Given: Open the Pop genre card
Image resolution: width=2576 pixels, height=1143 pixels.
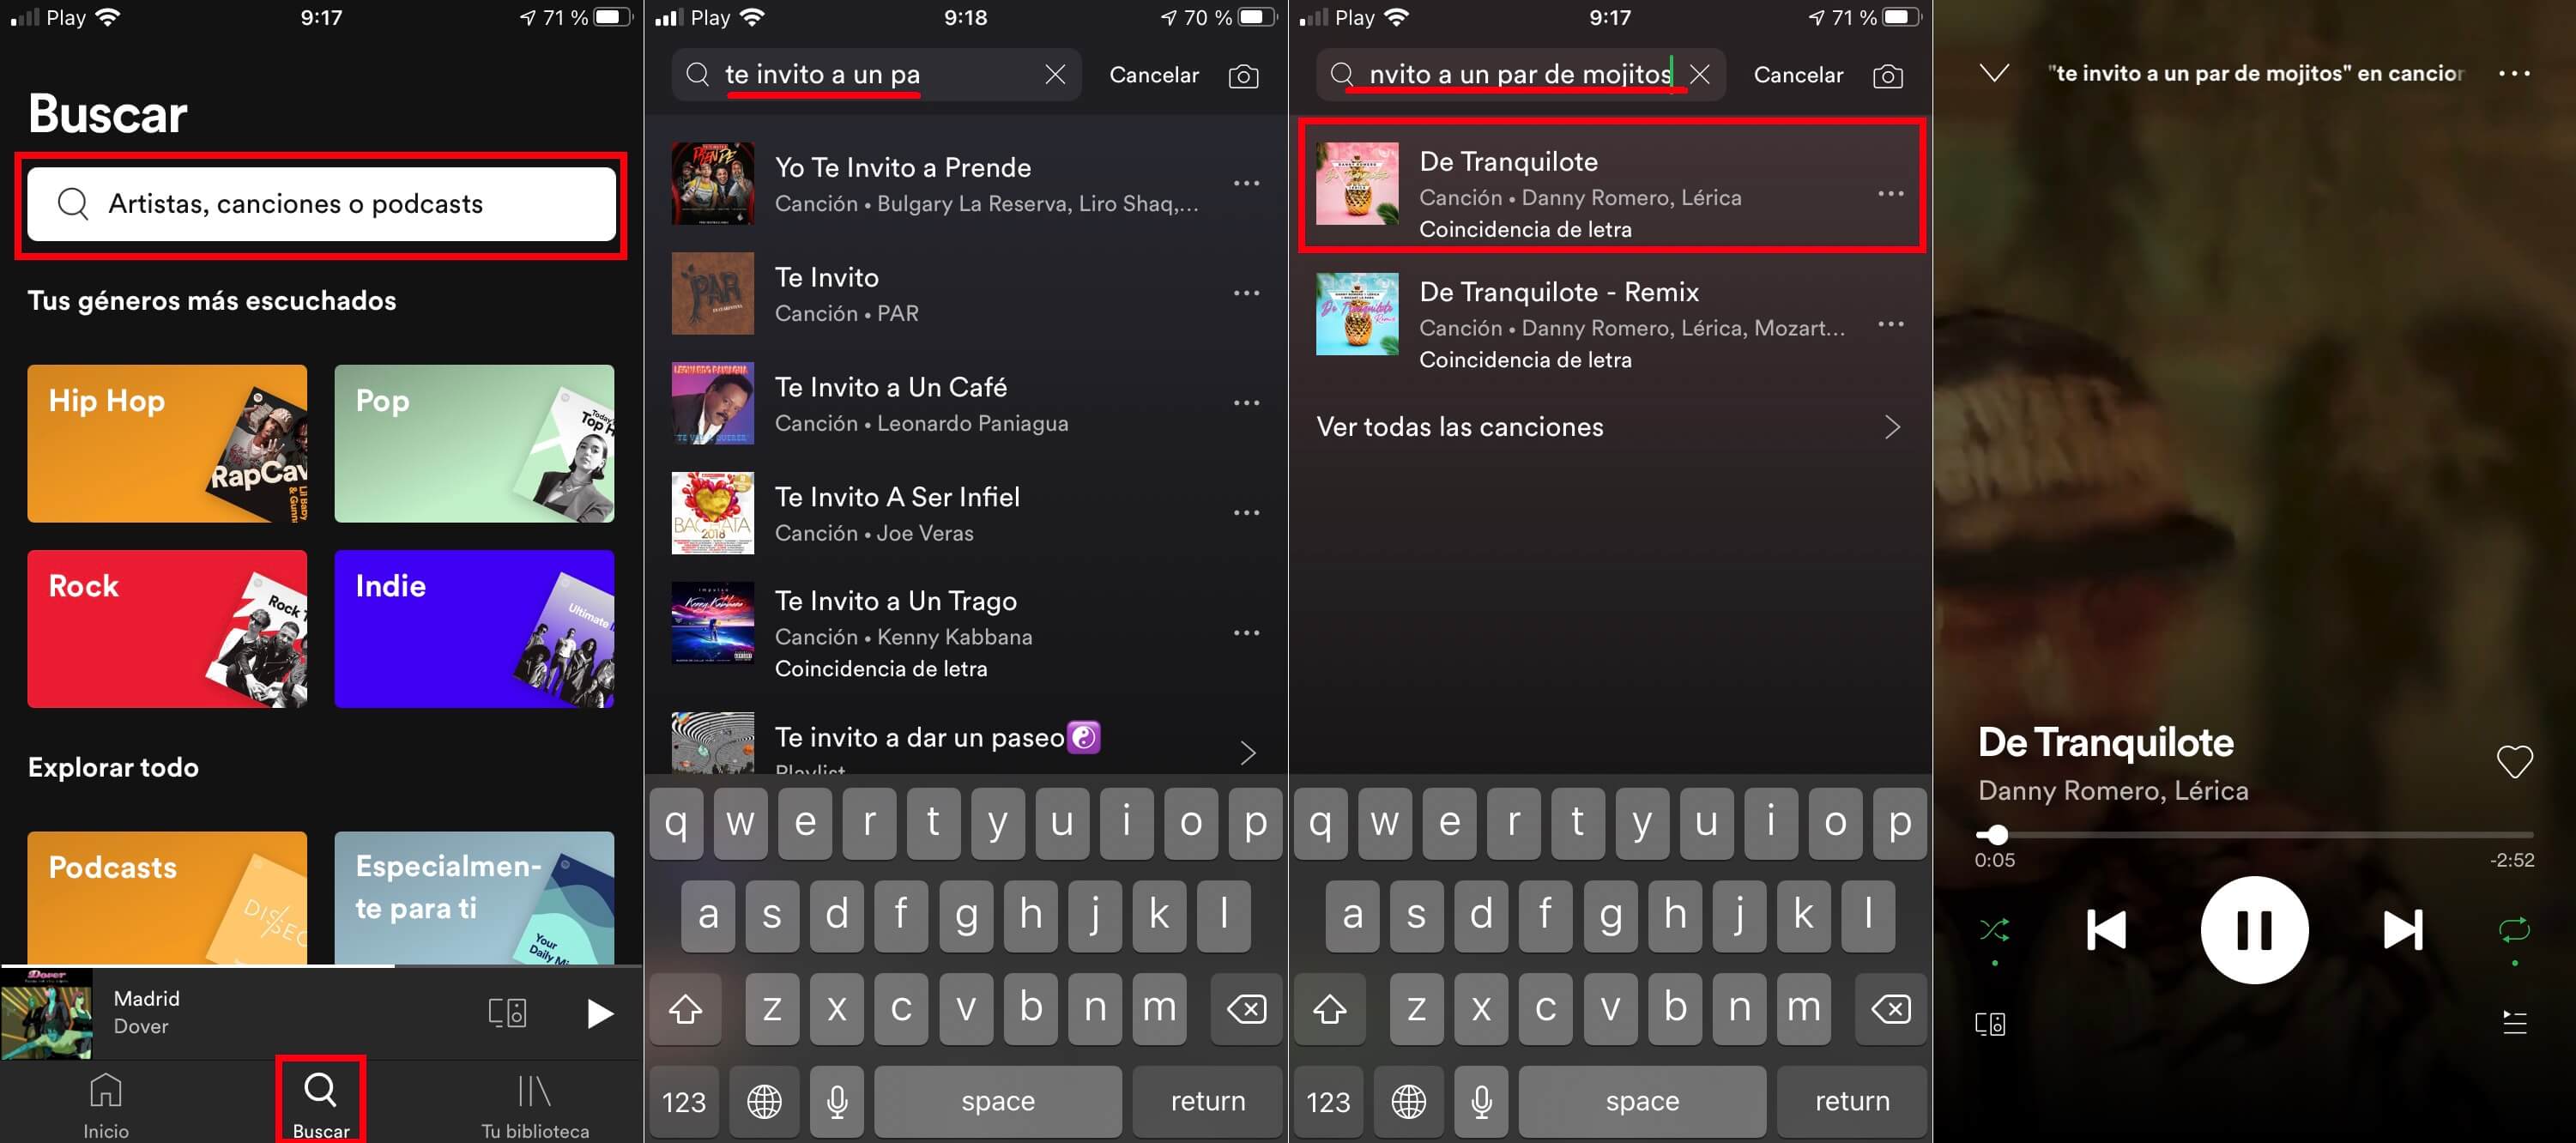Looking at the screenshot, I should tap(474, 443).
